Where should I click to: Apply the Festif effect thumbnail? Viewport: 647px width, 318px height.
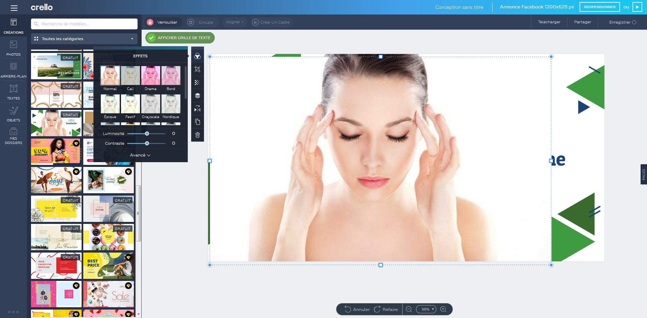[130, 104]
